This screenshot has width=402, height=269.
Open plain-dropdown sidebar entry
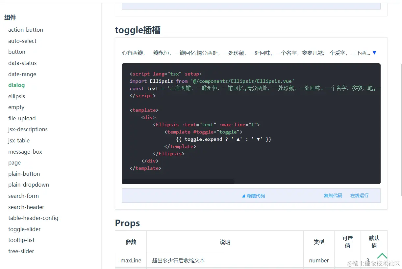point(29,185)
